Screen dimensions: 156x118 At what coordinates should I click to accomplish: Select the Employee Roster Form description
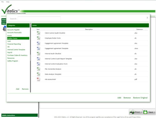pyautogui.click(x=53, y=38)
